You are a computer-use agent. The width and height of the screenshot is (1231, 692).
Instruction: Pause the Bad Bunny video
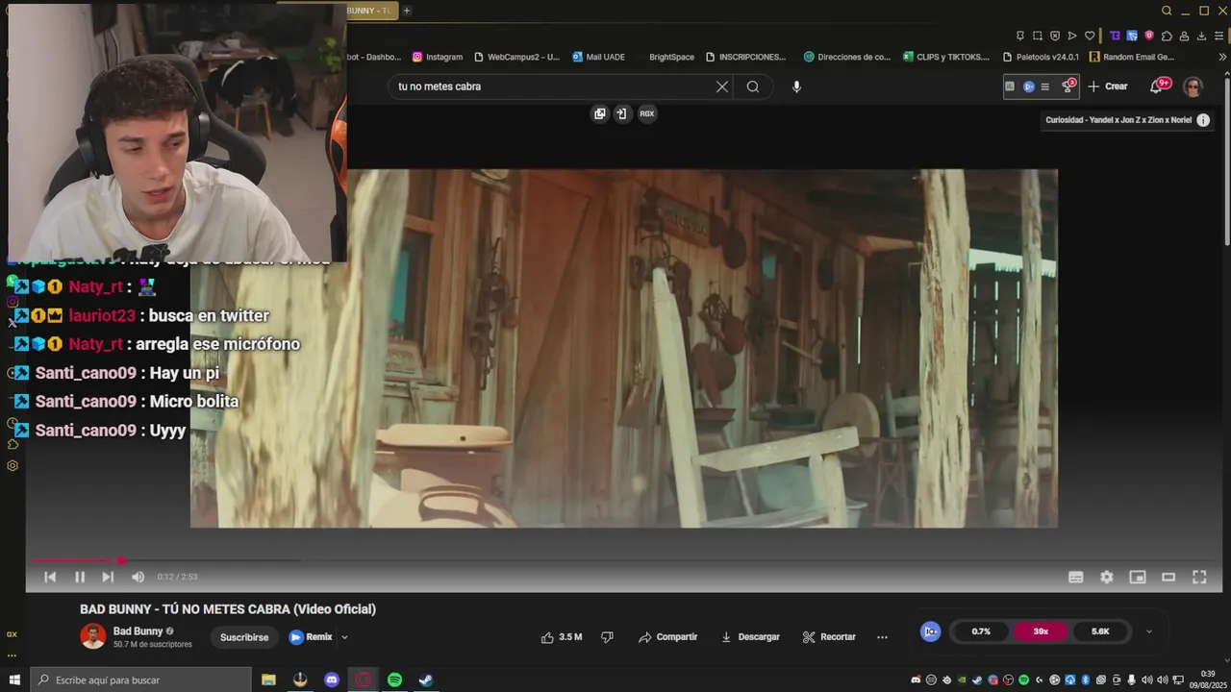(80, 577)
